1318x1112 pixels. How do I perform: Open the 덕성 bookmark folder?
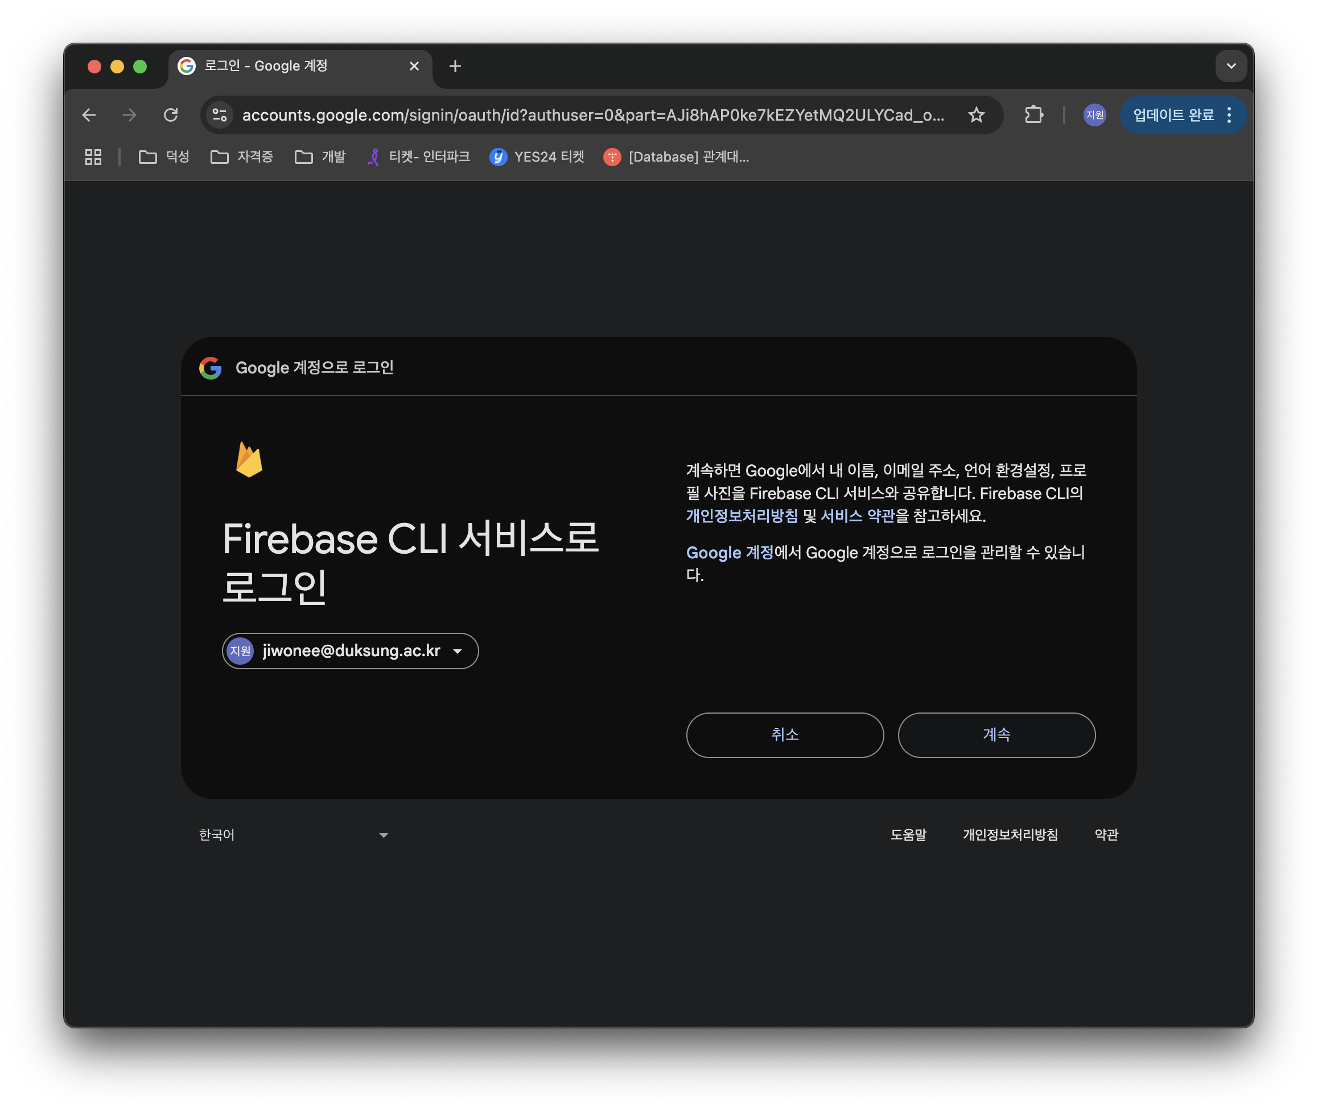pos(164,157)
